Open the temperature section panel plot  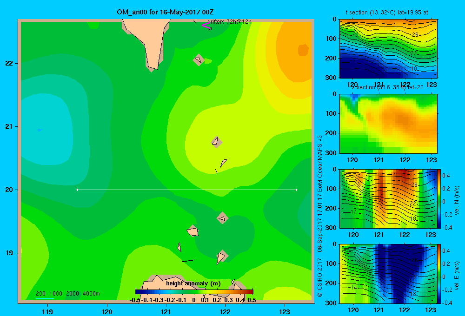pyautogui.click(x=388, y=49)
